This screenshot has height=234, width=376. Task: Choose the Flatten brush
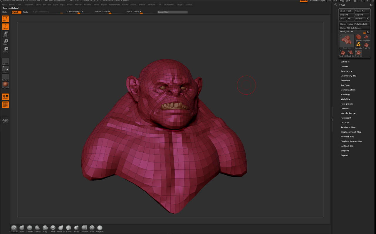coord(37,229)
